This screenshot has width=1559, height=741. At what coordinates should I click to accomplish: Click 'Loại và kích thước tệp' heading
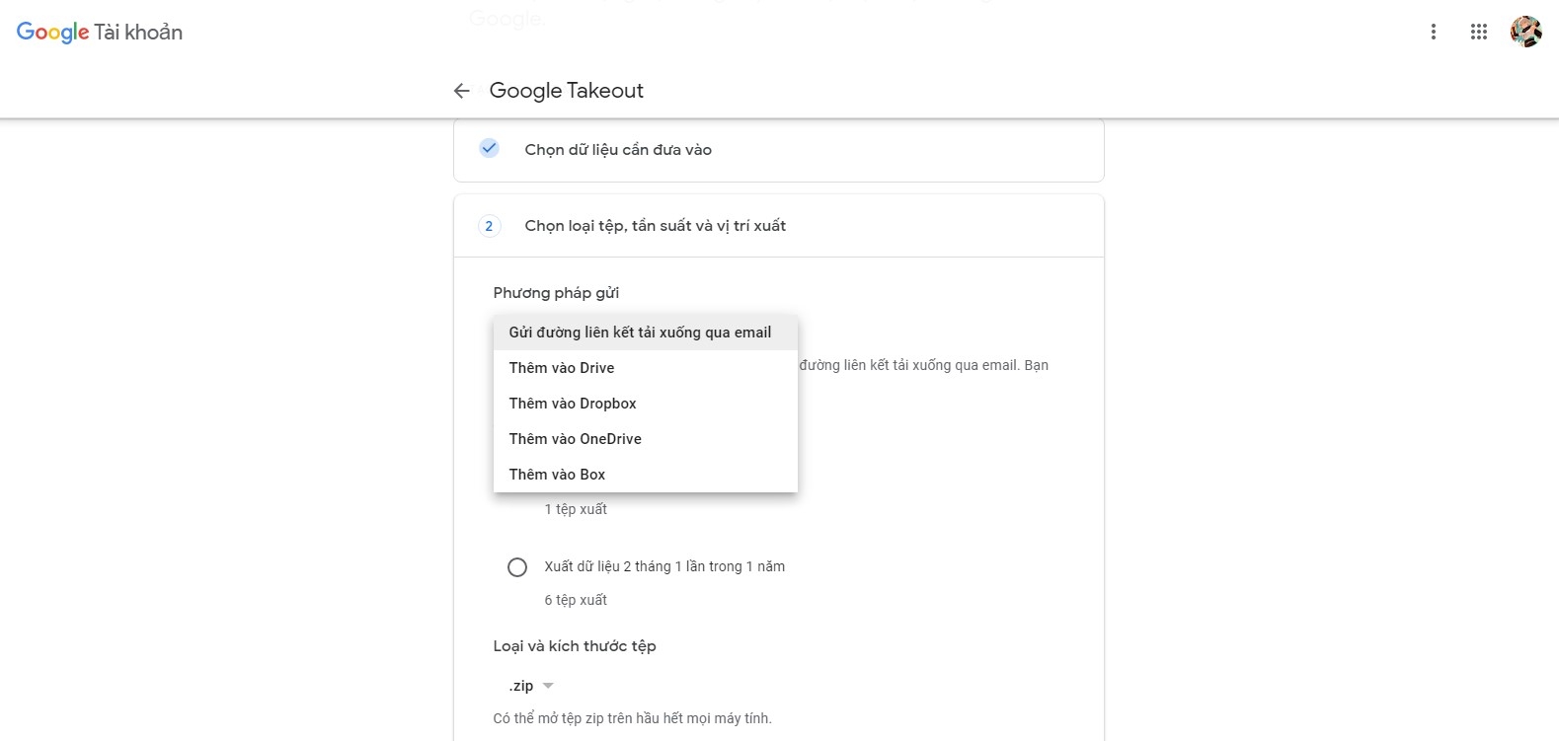(575, 646)
